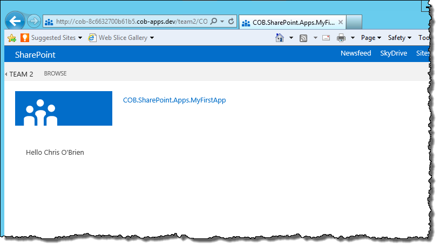Expand the Home button dropdown arrow
The height and width of the screenshot is (247, 440).
291,38
